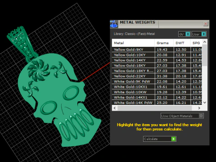Close the Metal Weights panel

point(206,24)
